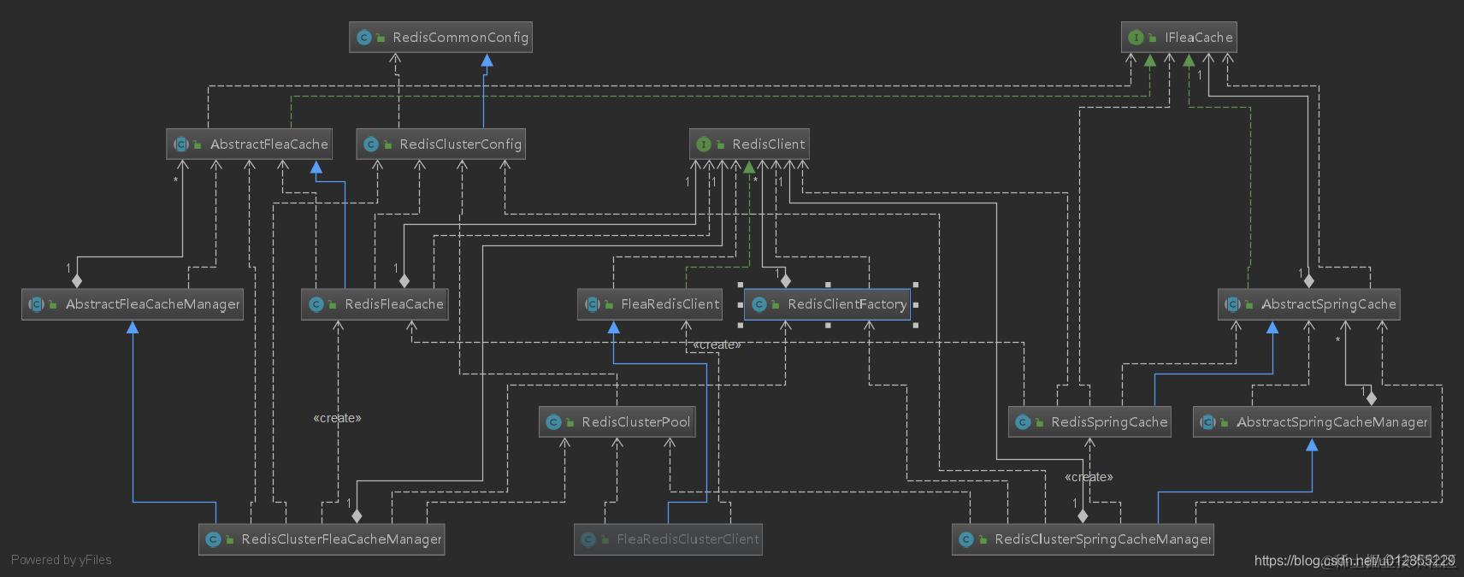Click the RedisClient interface icon
Image resolution: width=1464 pixels, height=577 pixels.
[x=704, y=144]
